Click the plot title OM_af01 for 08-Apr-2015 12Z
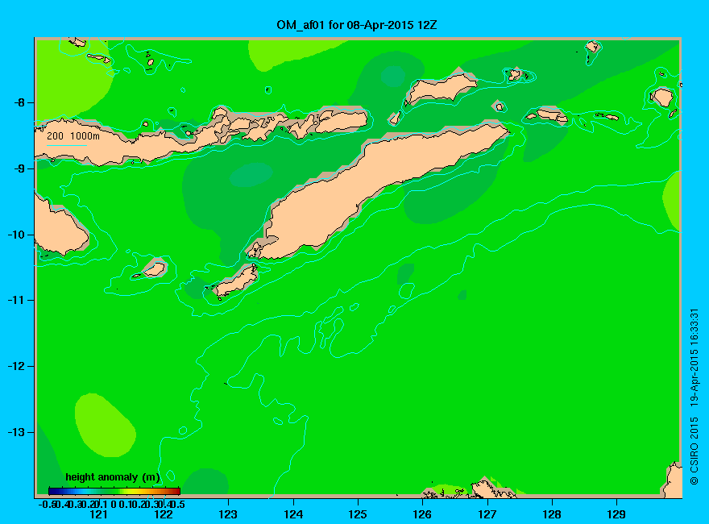The image size is (709, 524). pos(357,25)
